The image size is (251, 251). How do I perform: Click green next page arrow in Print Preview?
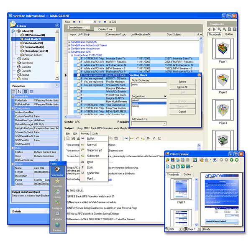click(231, 160)
